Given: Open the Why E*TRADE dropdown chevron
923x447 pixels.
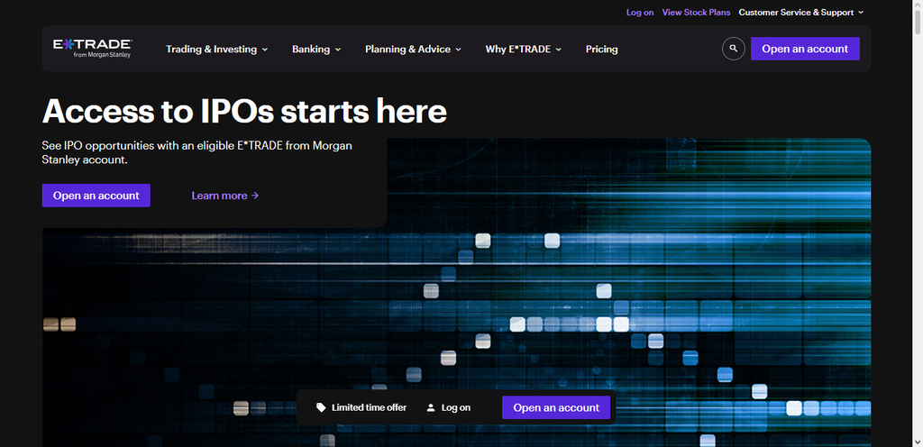Looking at the screenshot, I should 558,50.
